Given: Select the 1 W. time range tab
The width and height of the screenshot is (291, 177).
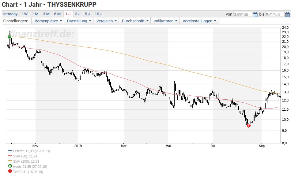Looking at the screenshot, I should click(x=25, y=14).
